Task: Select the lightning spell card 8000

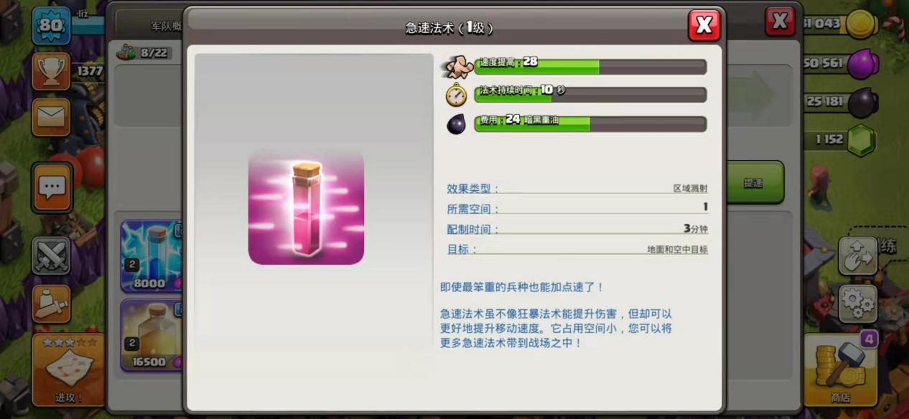Action: (151, 256)
